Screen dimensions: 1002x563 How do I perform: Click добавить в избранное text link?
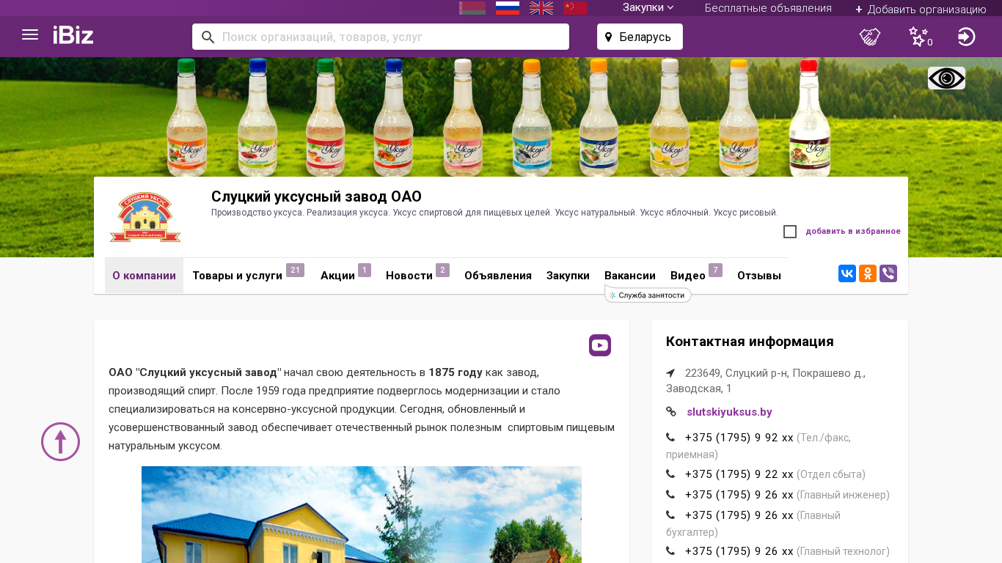853,232
